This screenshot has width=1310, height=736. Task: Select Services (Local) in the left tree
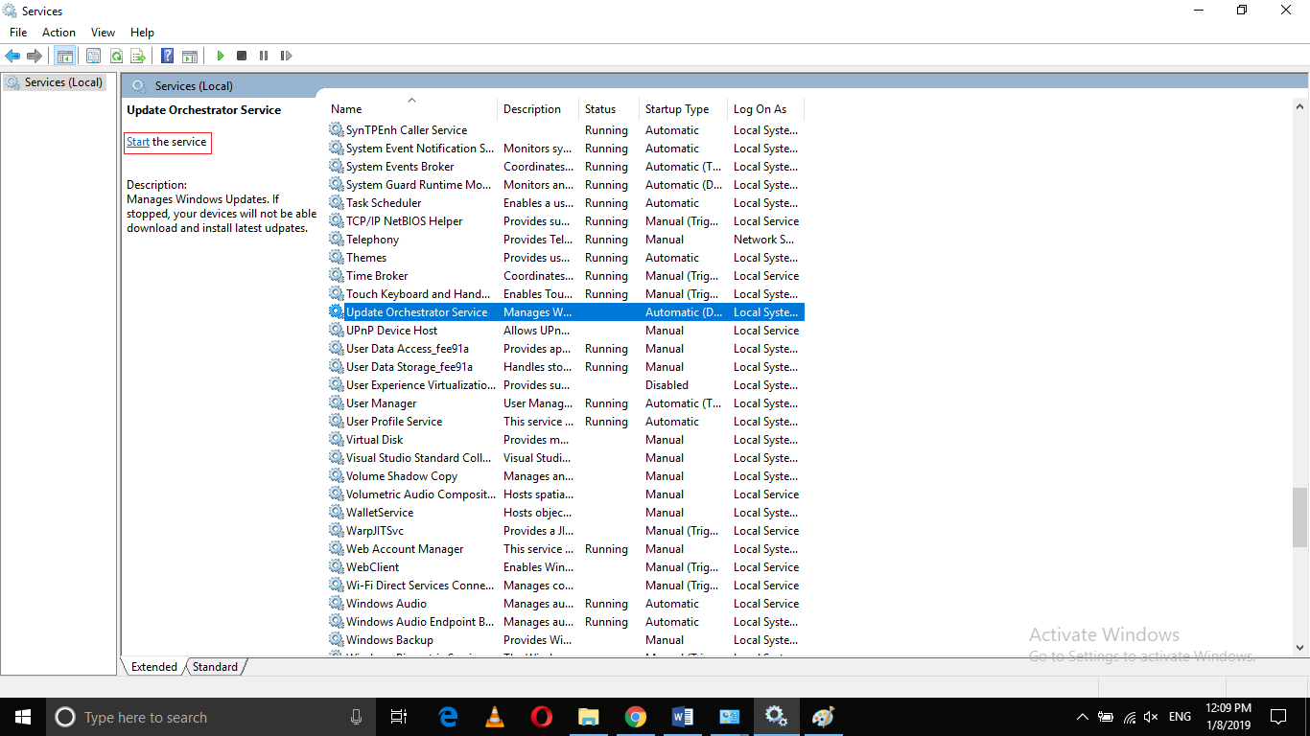(x=55, y=81)
